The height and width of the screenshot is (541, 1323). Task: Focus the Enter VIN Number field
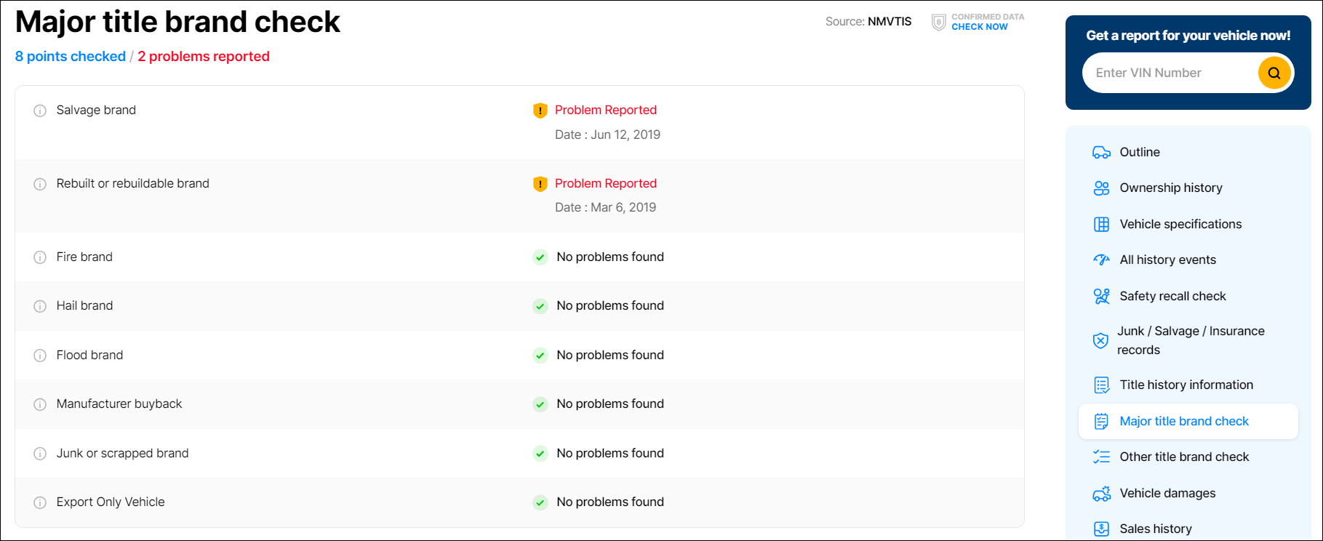(1169, 73)
